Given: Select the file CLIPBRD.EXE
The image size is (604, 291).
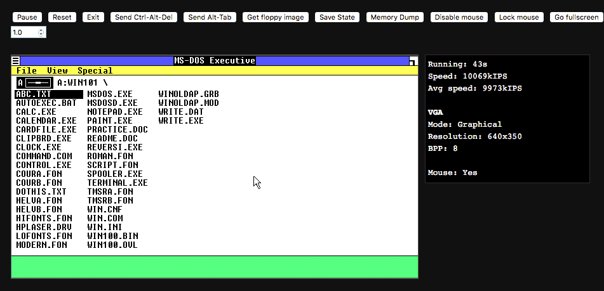Looking at the screenshot, I should (x=44, y=138).
